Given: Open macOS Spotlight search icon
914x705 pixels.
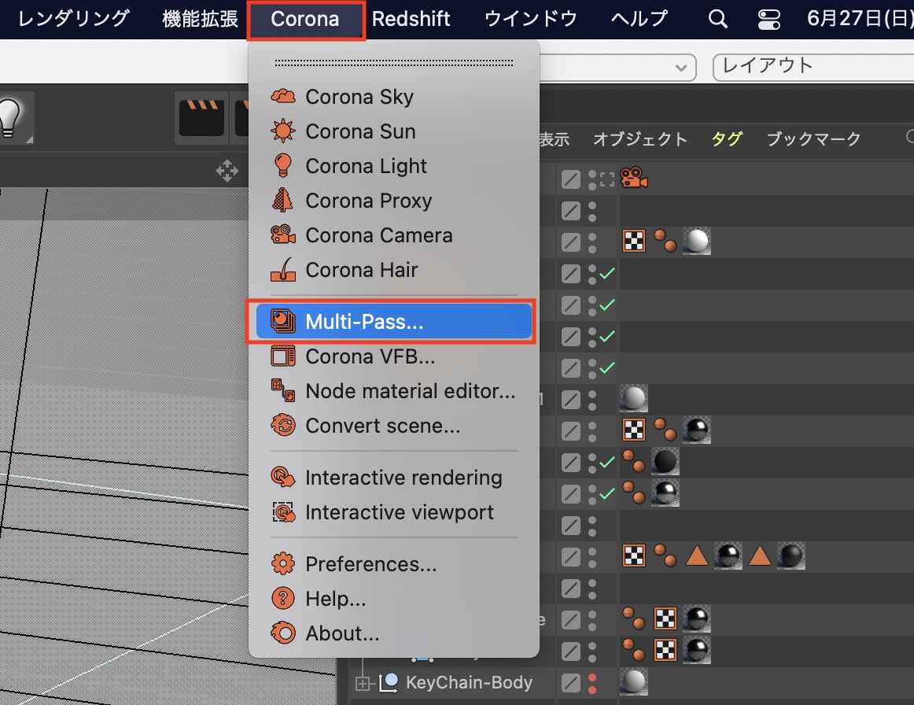Looking at the screenshot, I should (x=717, y=19).
